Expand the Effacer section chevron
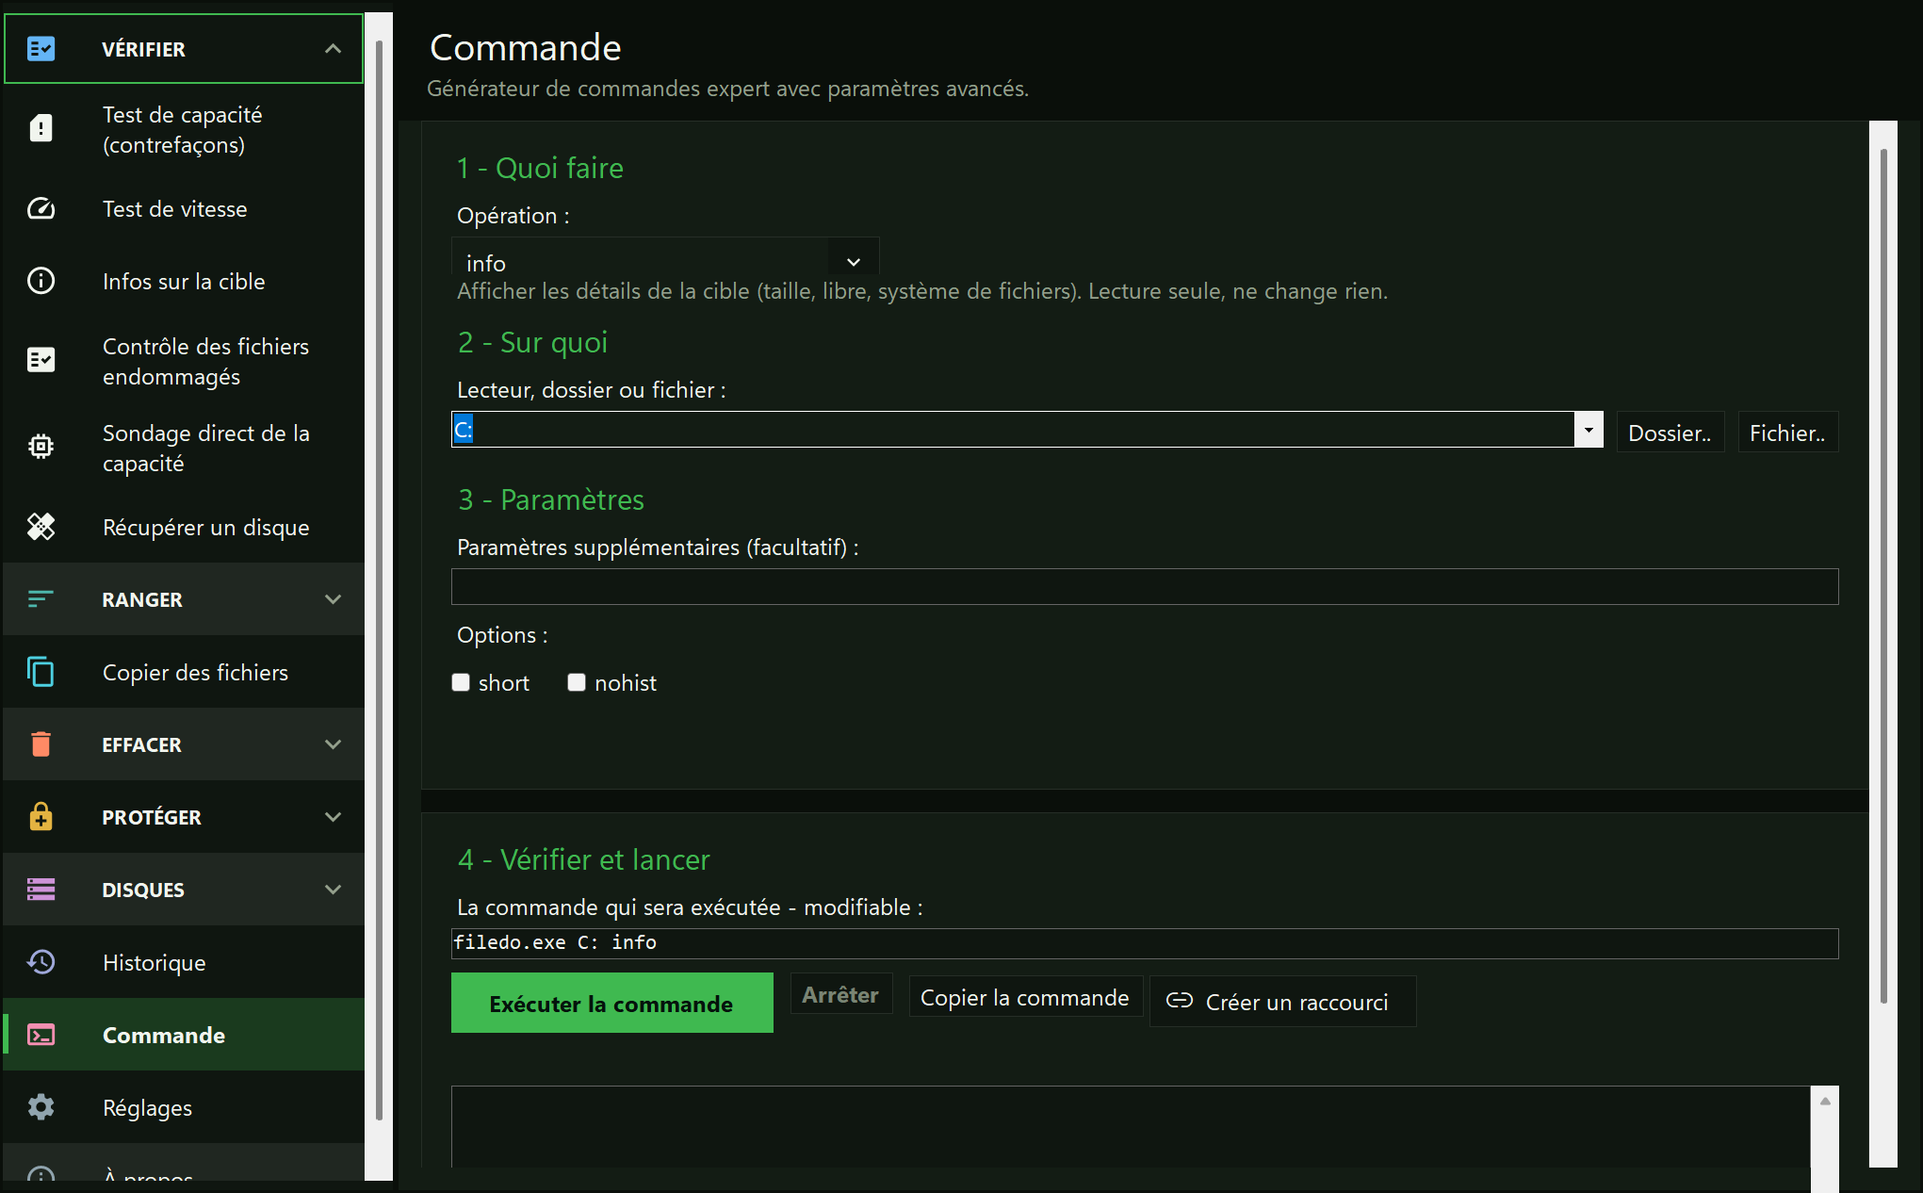Image resolution: width=1923 pixels, height=1193 pixels. tap(333, 744)
